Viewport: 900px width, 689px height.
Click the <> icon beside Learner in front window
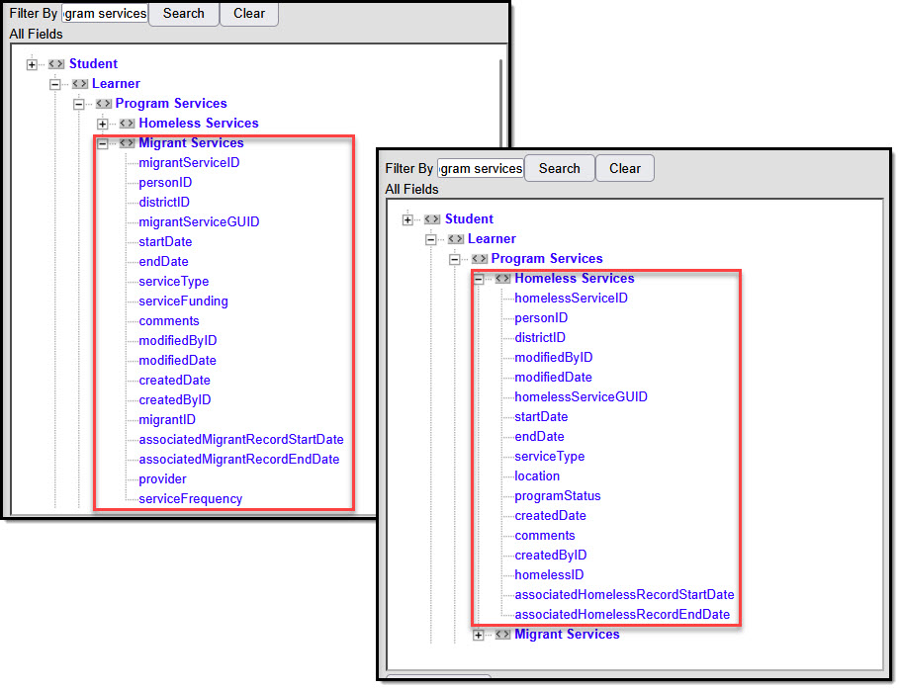click(x=456, y=238)
